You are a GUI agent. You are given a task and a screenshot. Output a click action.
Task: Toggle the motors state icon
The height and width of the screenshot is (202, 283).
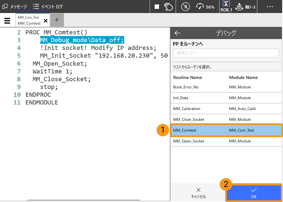click(185, 7)
